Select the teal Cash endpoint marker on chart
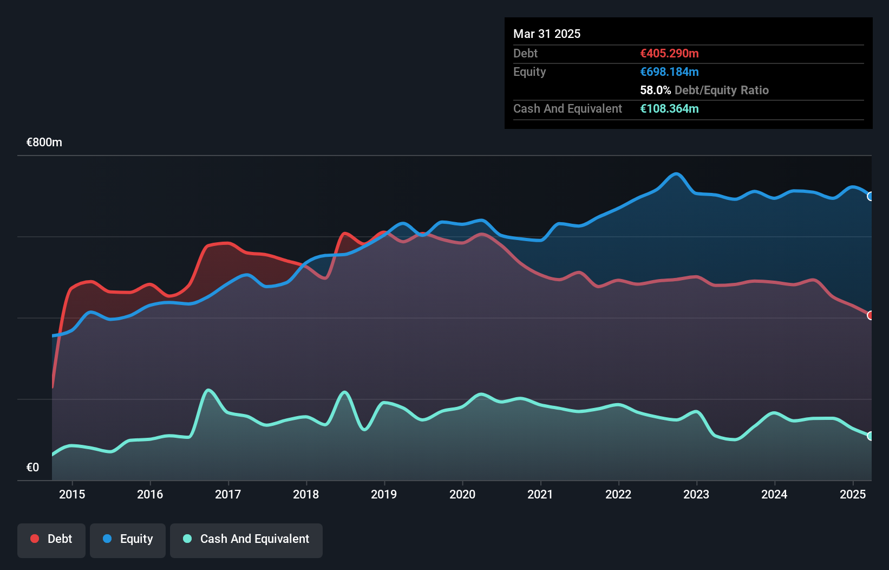This screenshot has height=570, width=889. click(871, 436)
